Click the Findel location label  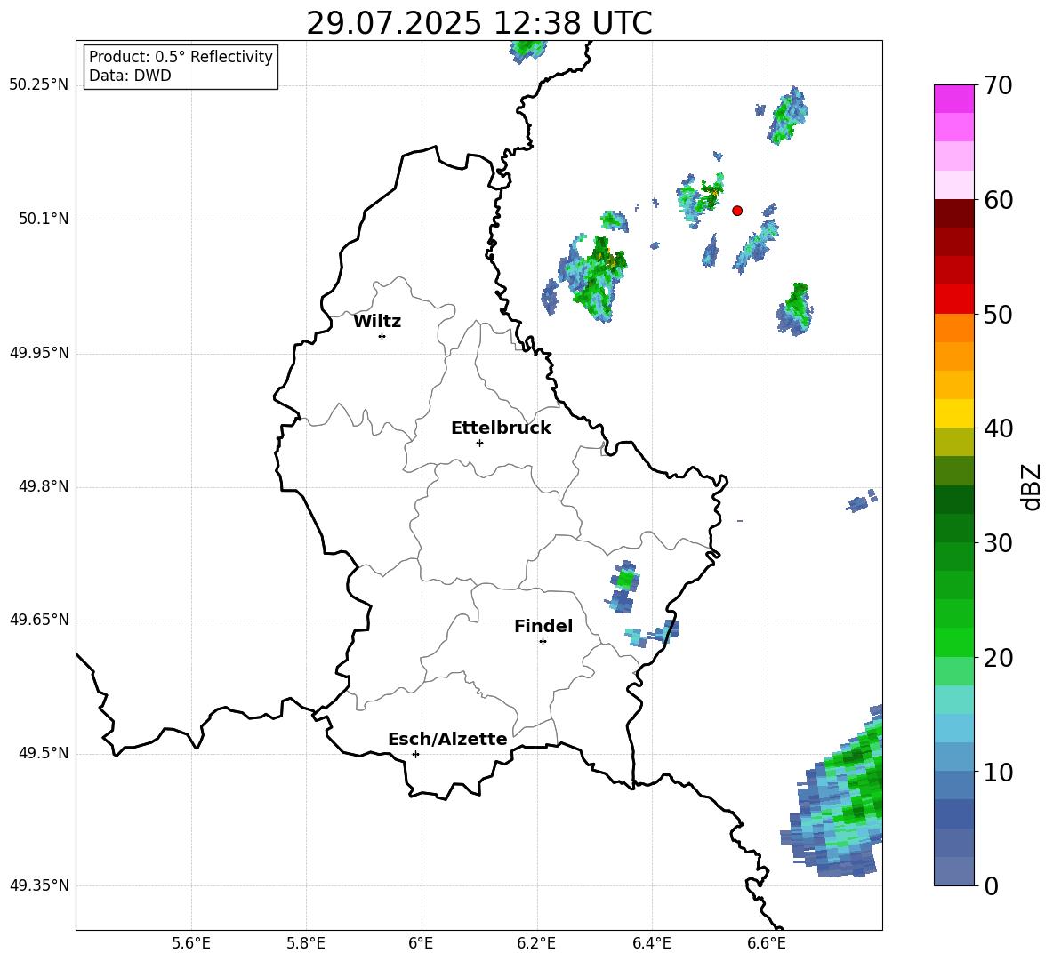pos(543,626)
